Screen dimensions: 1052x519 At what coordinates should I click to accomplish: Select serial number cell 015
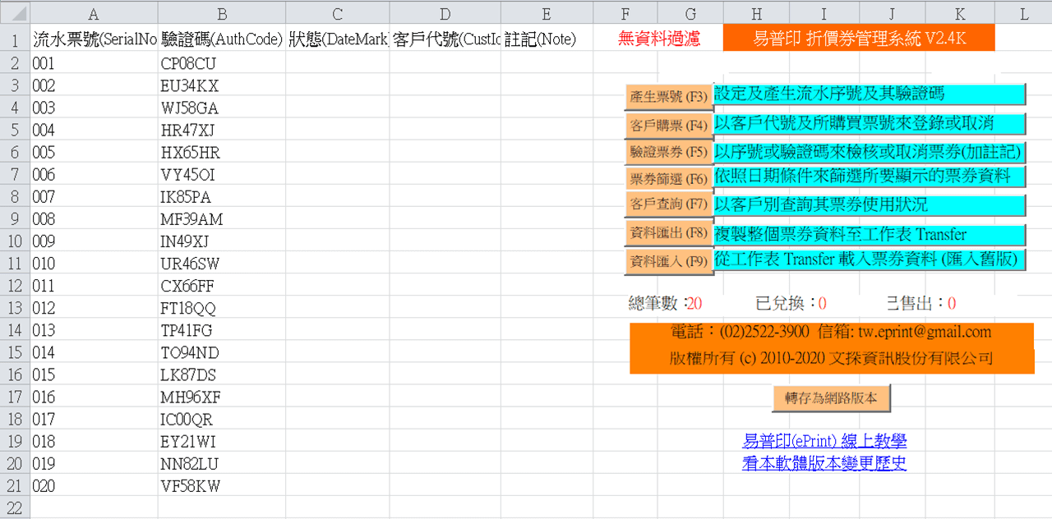[93, 374]
